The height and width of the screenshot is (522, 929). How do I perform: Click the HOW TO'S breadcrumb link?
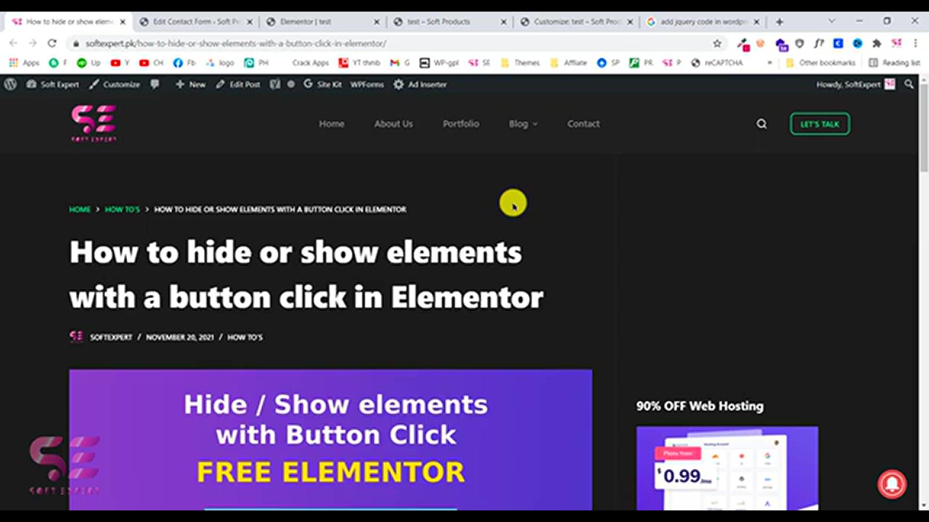click(x=122, y=209)
